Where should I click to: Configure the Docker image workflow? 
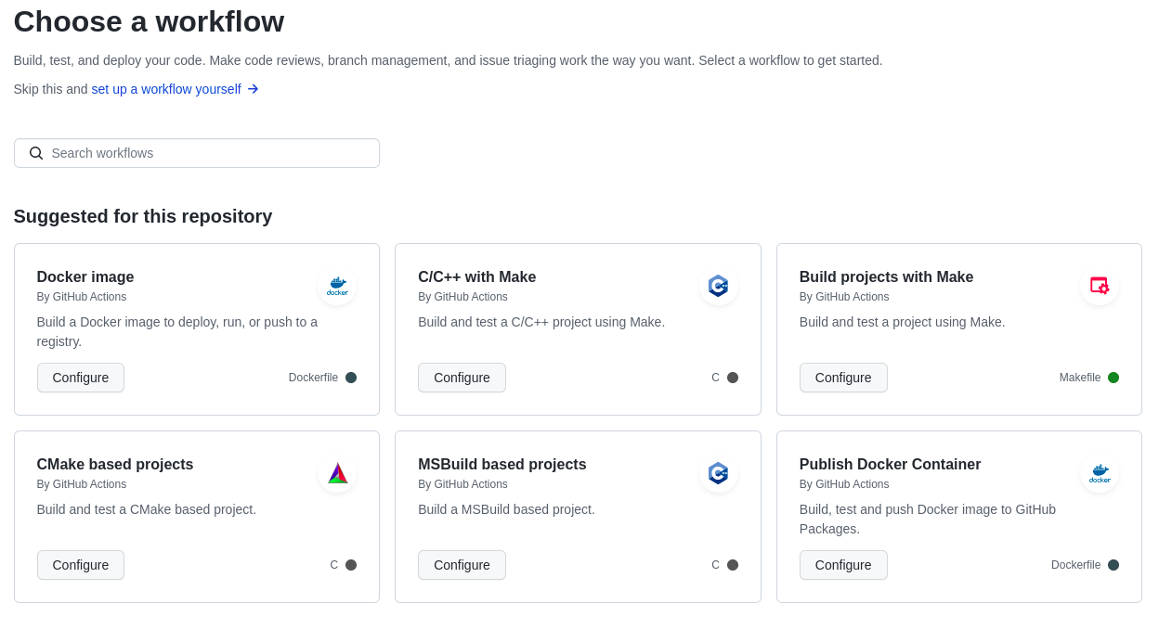(x=81, y=378)
